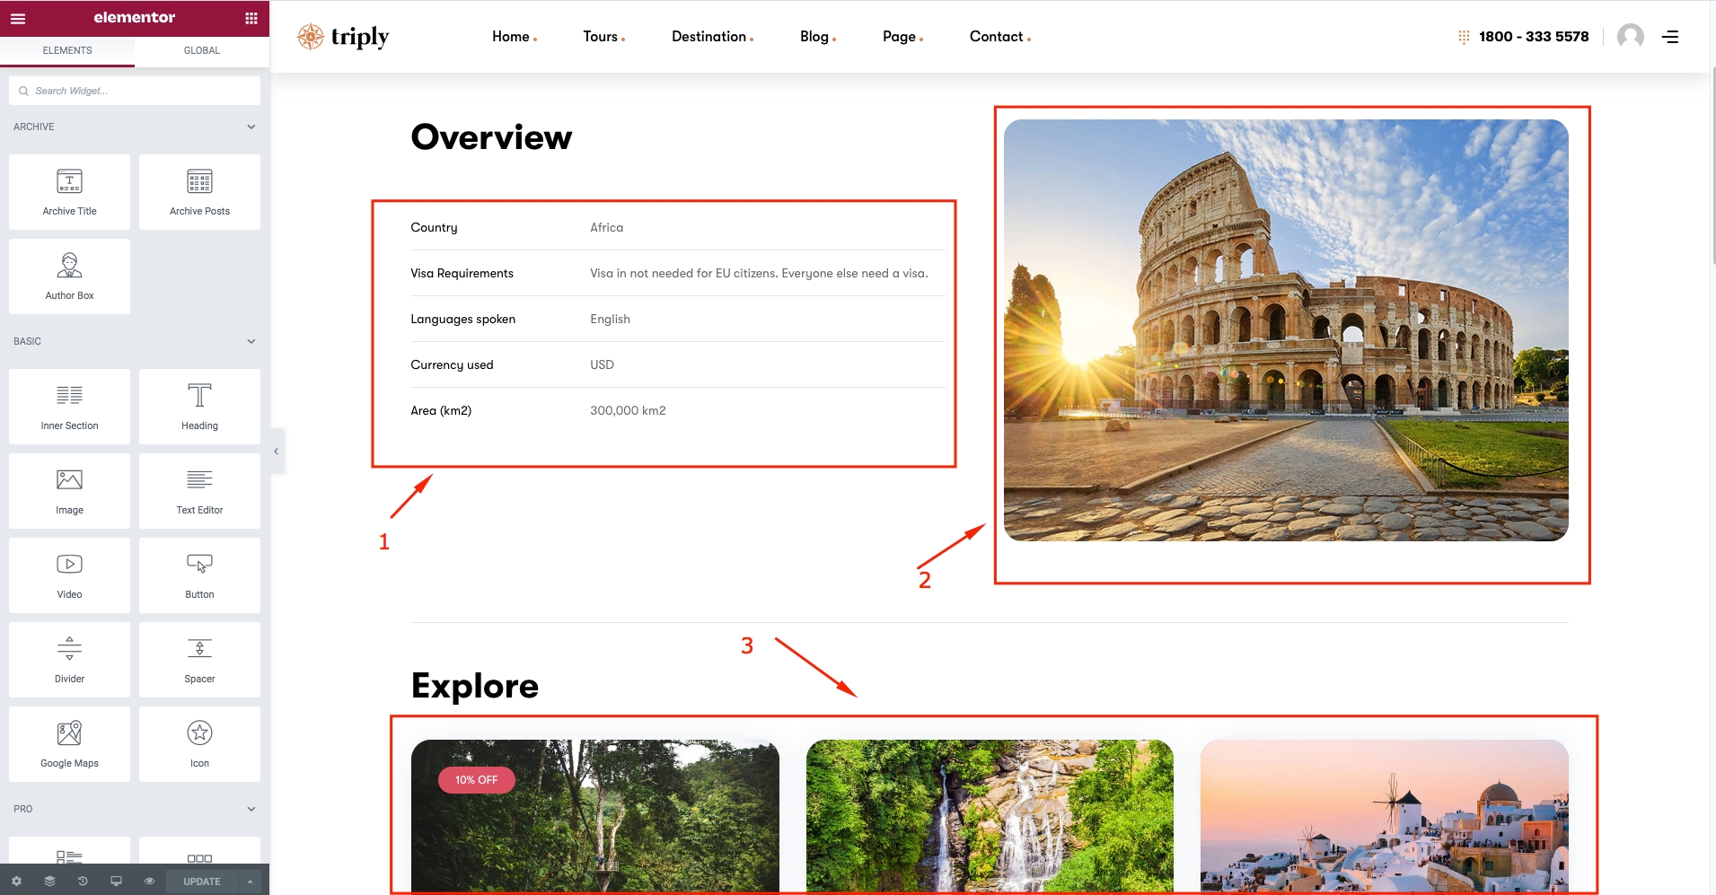Open the Destination menu item
Image resolution: width=1716 pixels, height=895 pixels.
tap(709, 37)
